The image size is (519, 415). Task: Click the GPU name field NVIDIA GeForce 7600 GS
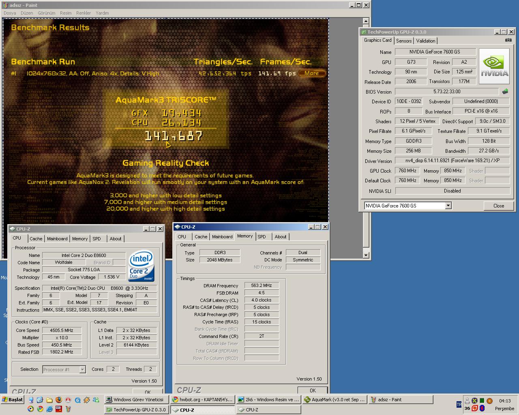click(x=435, y=52)
